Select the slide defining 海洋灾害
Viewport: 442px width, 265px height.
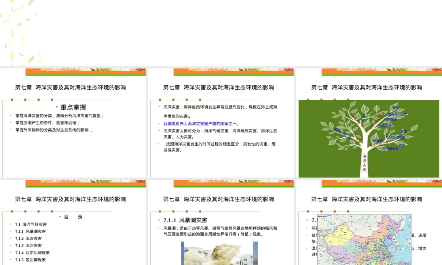(221, 123)
